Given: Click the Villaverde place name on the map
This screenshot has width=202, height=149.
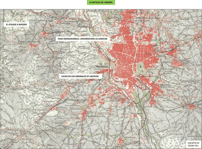Looking at the screenshot, I should (130, 138).
